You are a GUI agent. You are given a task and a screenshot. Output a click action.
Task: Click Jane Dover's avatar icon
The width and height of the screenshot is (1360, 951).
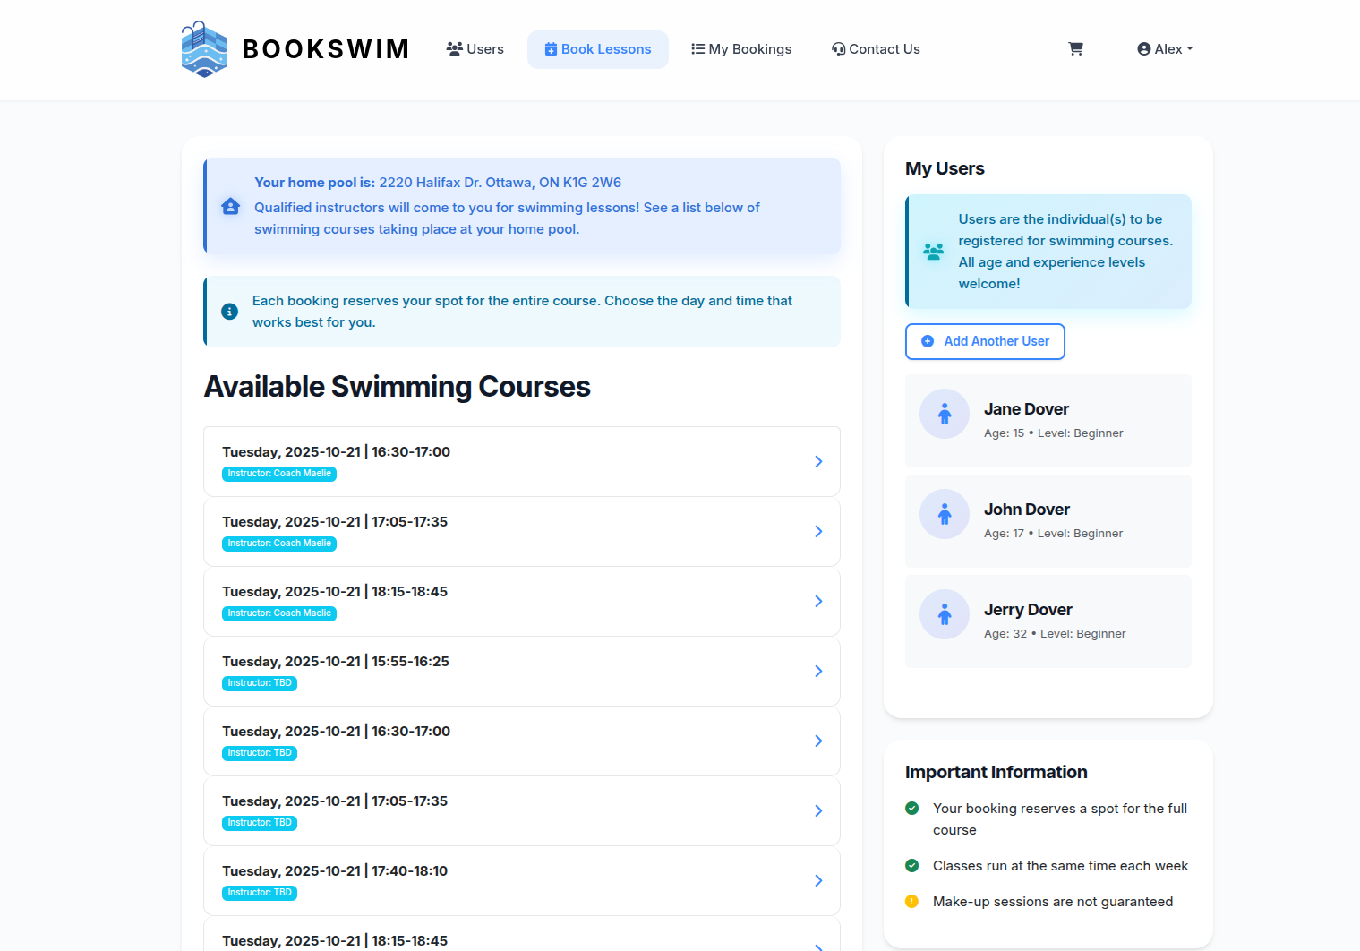click(x=945, y=414)
